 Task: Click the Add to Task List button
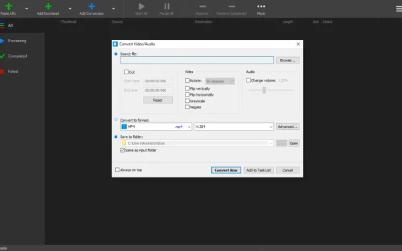click(259, 170)
